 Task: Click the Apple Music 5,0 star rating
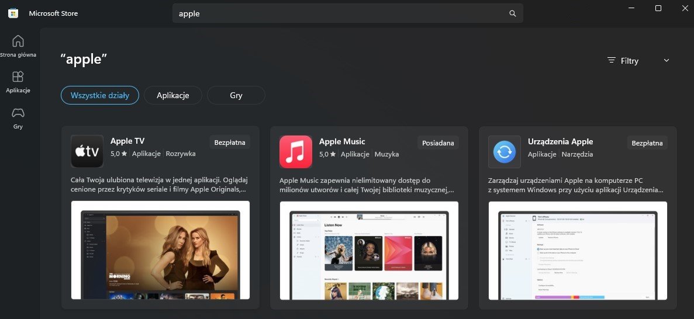(327, 154)
